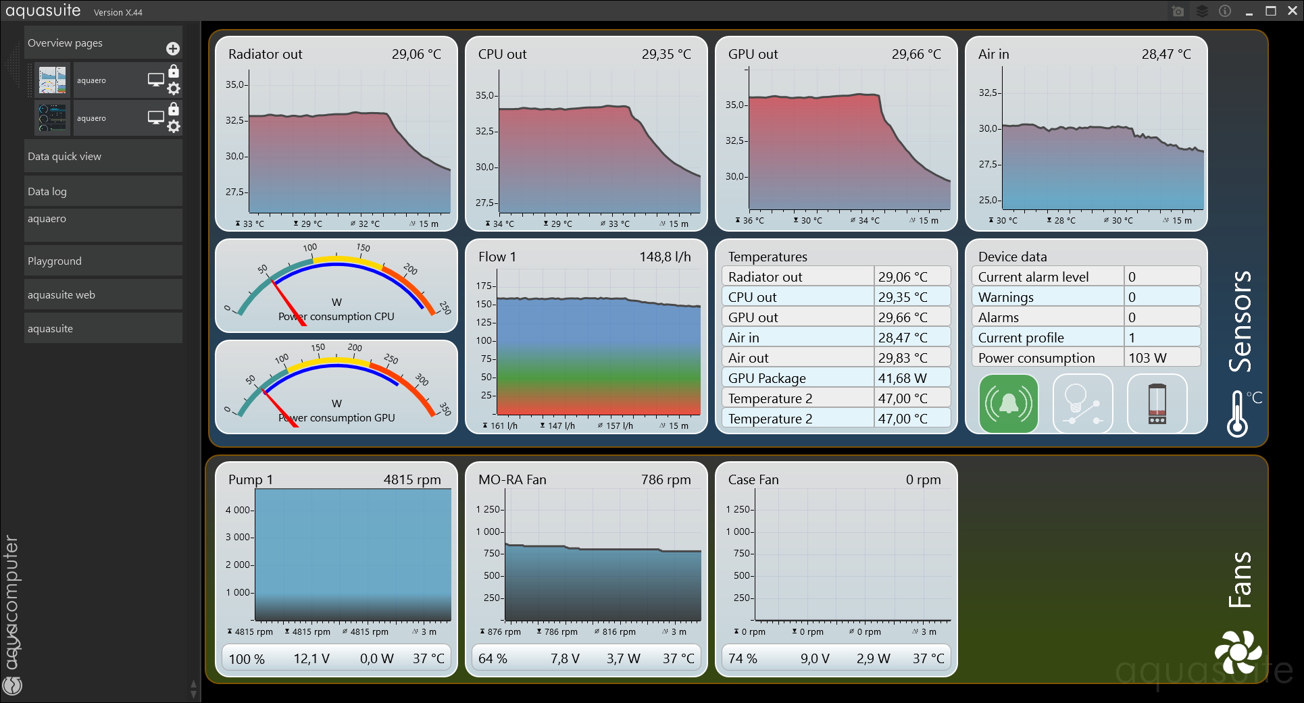
Task: Click the aquacomputer logo at sidebar bottom
Action: point(12,616)
